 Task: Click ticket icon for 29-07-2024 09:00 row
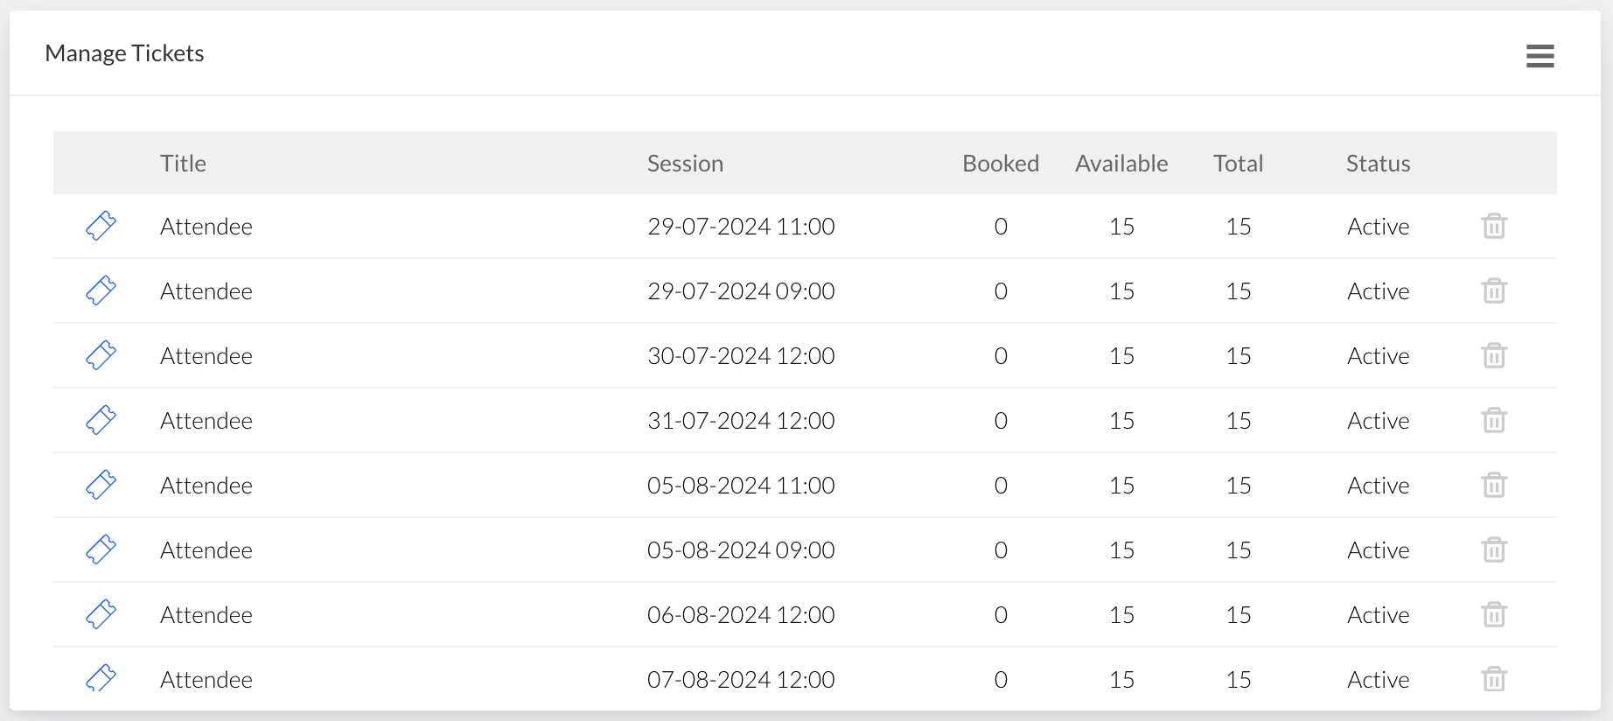(101, 291)
